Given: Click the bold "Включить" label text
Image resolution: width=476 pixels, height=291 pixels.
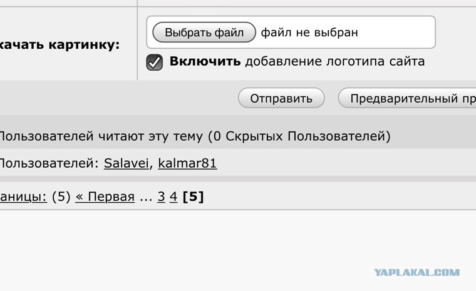Looking at the screenshot, I should (x=205, y=61).
